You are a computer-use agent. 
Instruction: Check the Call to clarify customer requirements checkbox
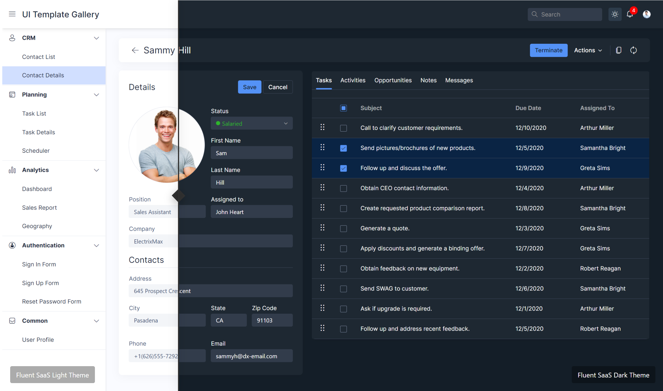click(x=343, y=128)
